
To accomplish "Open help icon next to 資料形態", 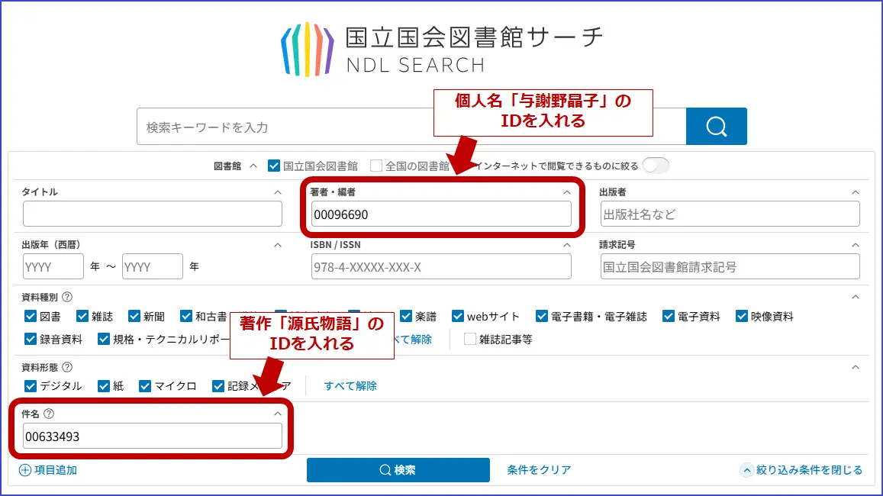I will click(x=67, y=367).
